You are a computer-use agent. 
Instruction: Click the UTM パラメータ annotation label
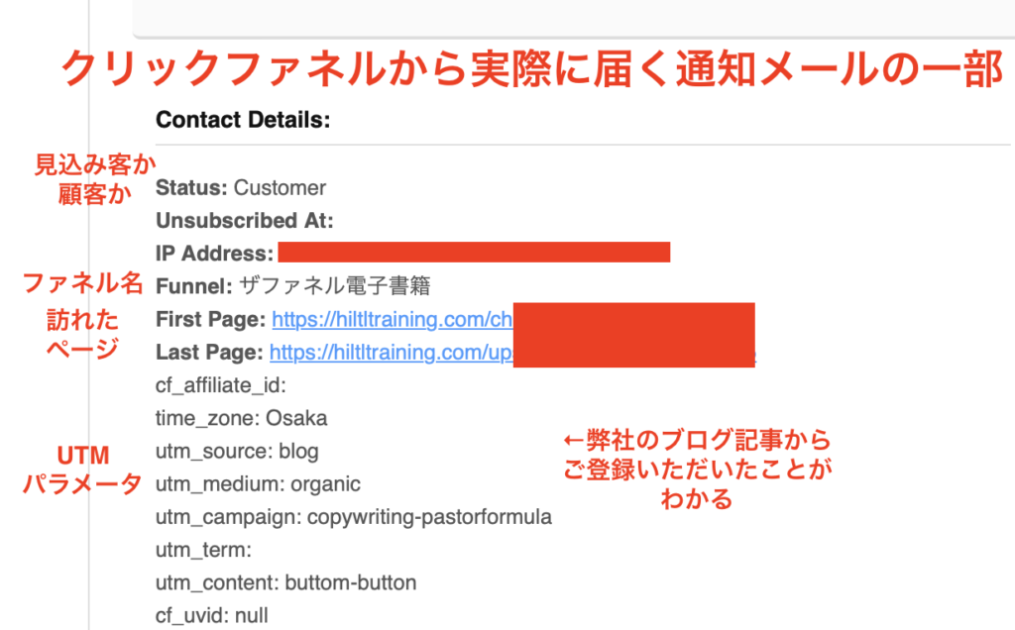(82, 469)
